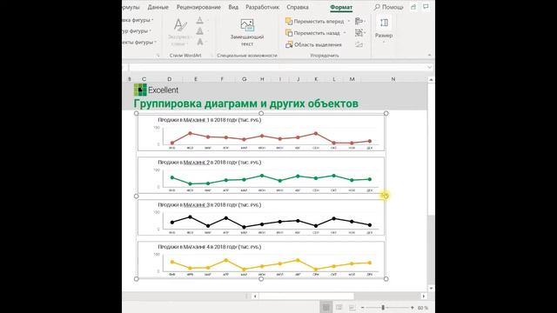Click the text outline A icon

199,31
